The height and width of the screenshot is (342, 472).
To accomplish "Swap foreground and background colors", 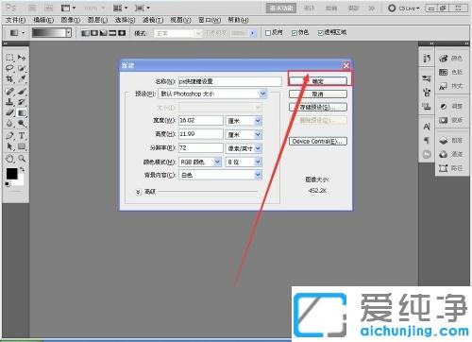I will coord(22,169).
